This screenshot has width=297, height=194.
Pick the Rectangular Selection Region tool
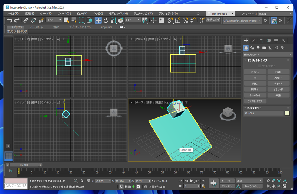(82, 20)
